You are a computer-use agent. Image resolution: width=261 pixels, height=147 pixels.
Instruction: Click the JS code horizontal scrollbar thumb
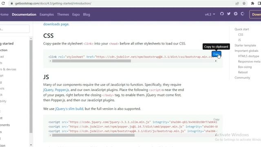[93, 135]
